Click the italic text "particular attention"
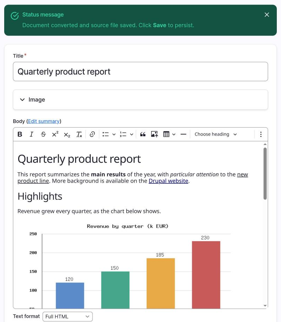The width and height of the screenshot is (281, 322). point(194,174)
